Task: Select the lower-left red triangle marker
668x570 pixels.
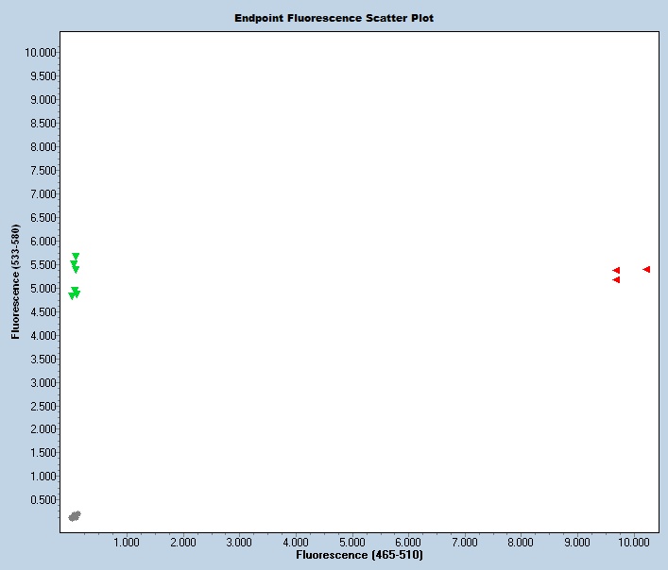Action: (x=616, y=280)
